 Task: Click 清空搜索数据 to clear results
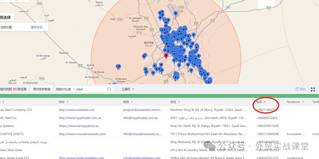coord(42,89)
